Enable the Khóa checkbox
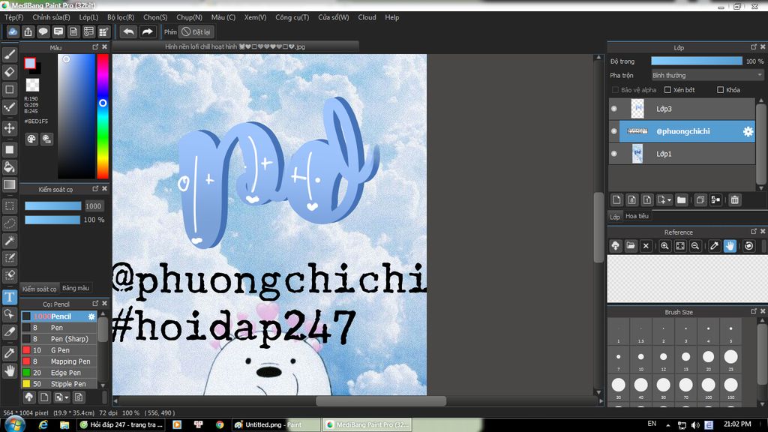 [721, 90]
